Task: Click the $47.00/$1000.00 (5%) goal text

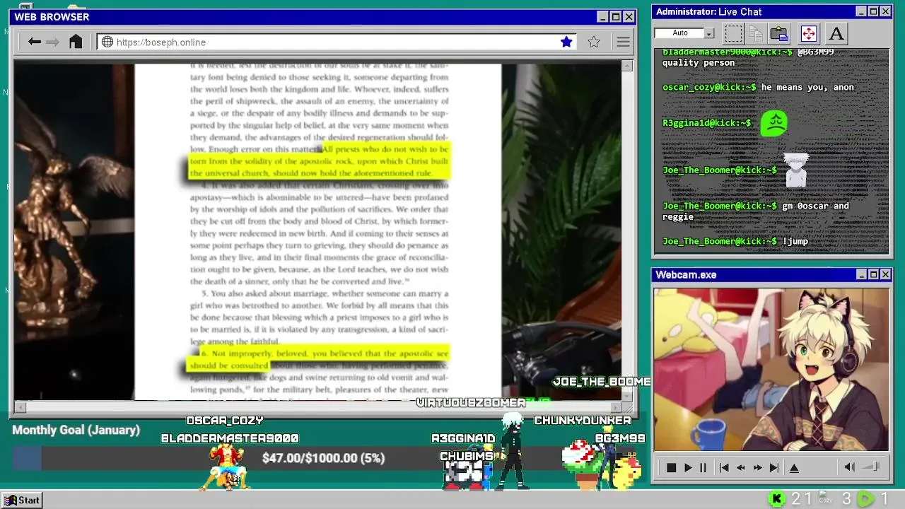Action: [323, 458]
